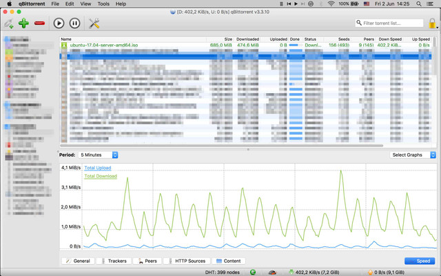Viewport: 441px width, 276px height.
Task: Open the Apple menu
Action: tap(9, 3)
